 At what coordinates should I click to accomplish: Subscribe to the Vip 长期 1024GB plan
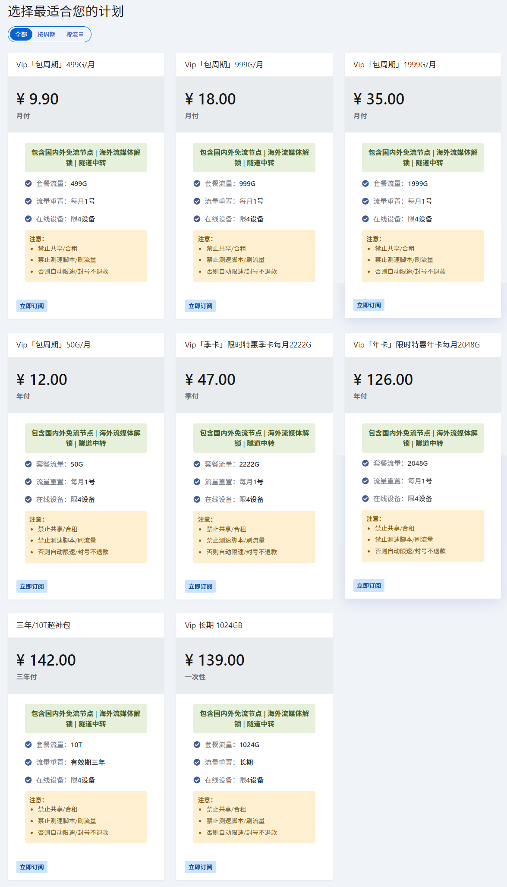click(x=200, y=867)
